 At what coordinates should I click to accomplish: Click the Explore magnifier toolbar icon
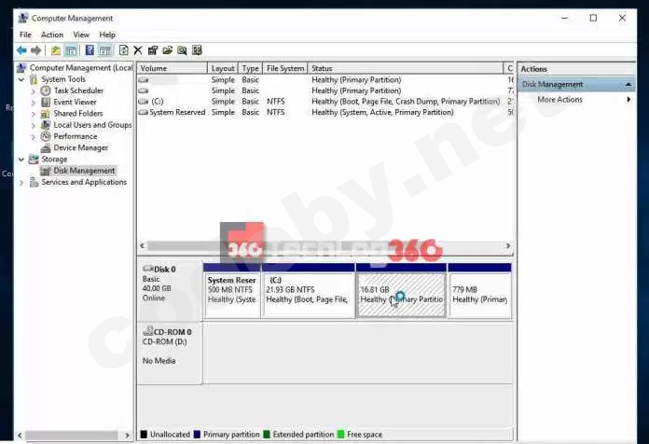[x=182, y=50]
